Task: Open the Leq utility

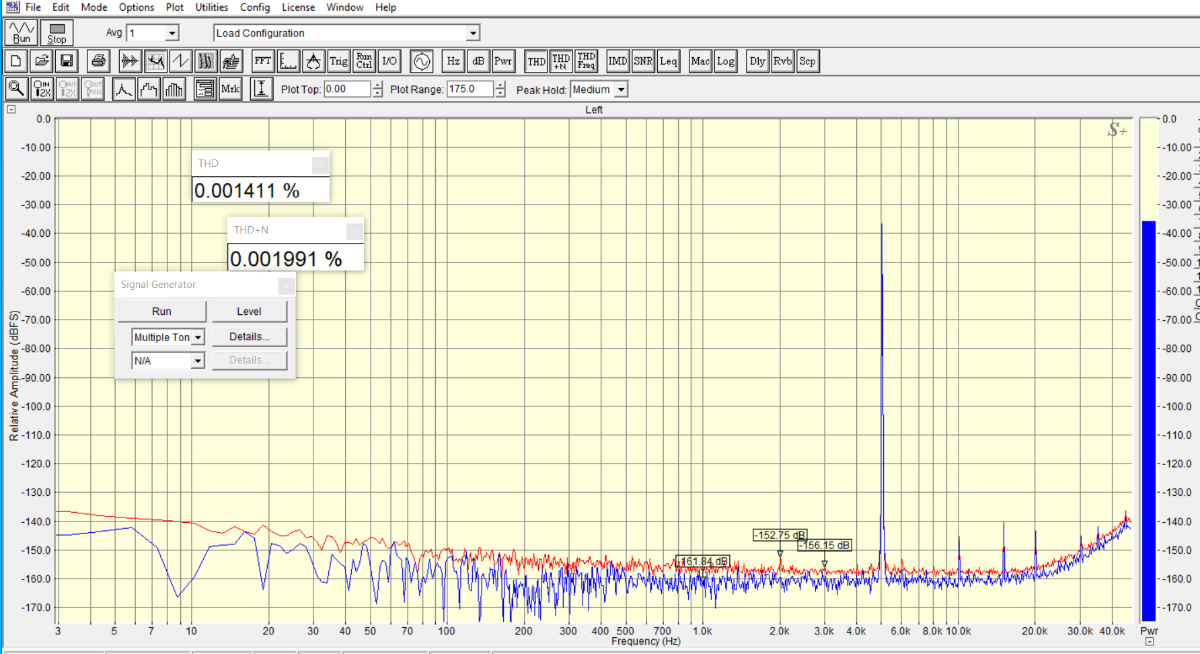Action: pos(669,61)
